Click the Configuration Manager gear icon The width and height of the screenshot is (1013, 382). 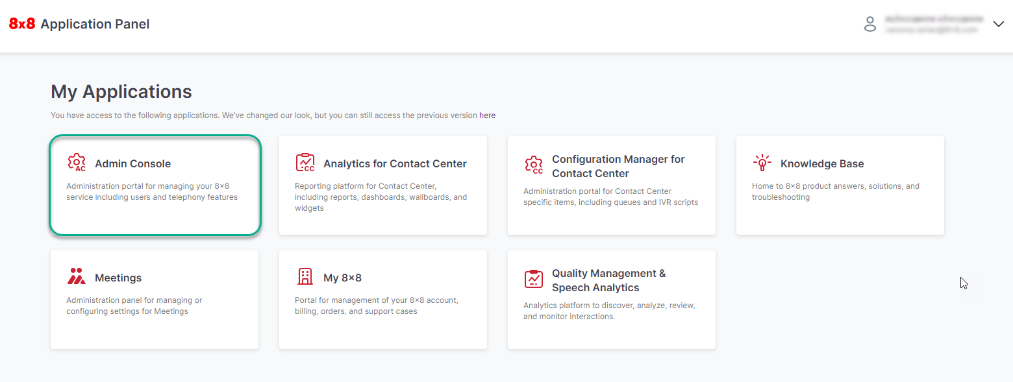(x=534, y=165)
